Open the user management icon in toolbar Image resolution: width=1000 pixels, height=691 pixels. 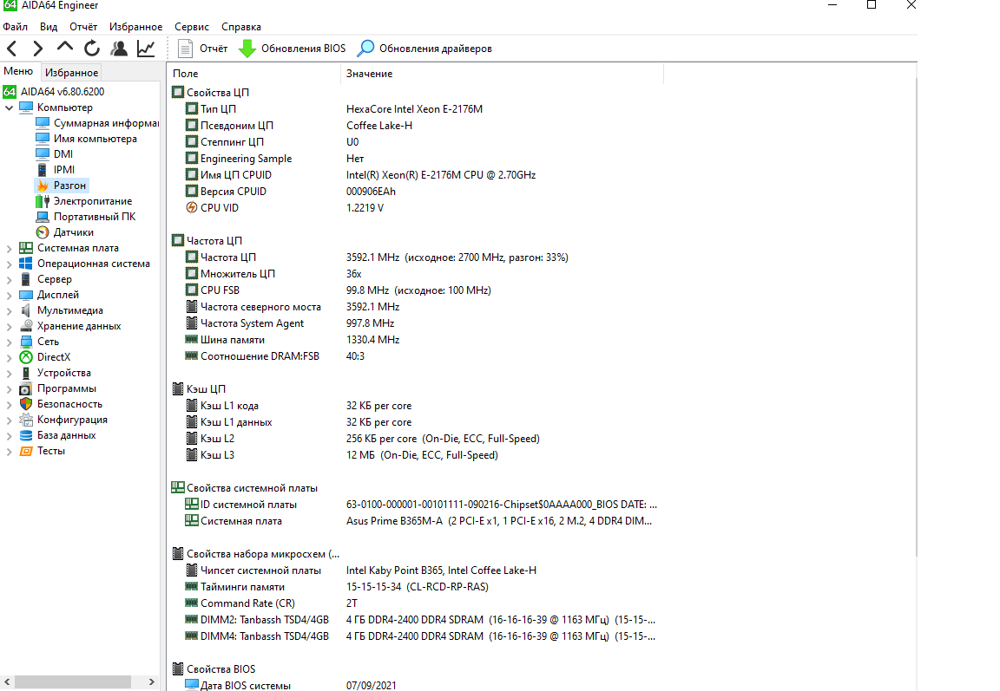(x=119, y=49)
